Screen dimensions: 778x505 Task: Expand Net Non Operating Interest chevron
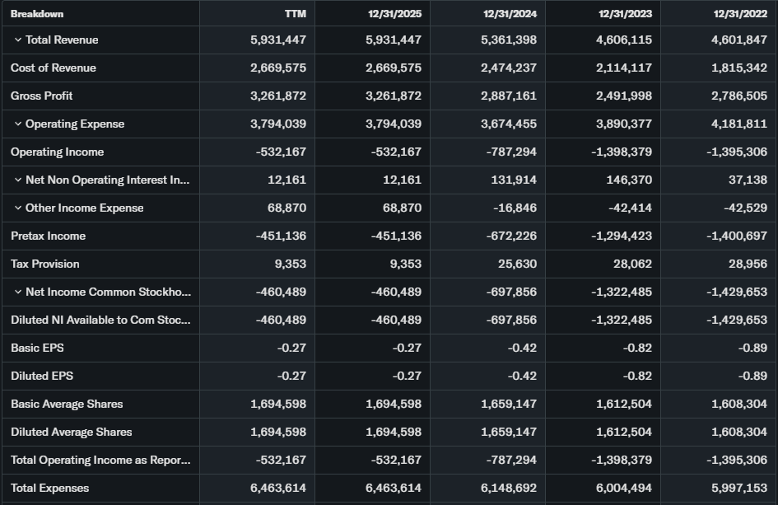(x=17, y=180)
